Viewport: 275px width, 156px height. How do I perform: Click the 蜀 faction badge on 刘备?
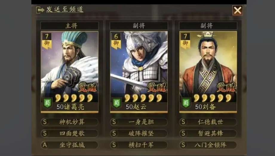tap(186, 103)
